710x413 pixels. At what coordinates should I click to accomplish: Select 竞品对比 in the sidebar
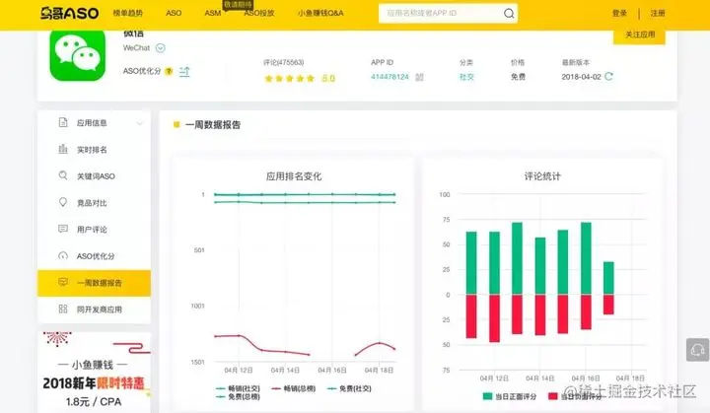pyautogui.click(x=95, y=203)
